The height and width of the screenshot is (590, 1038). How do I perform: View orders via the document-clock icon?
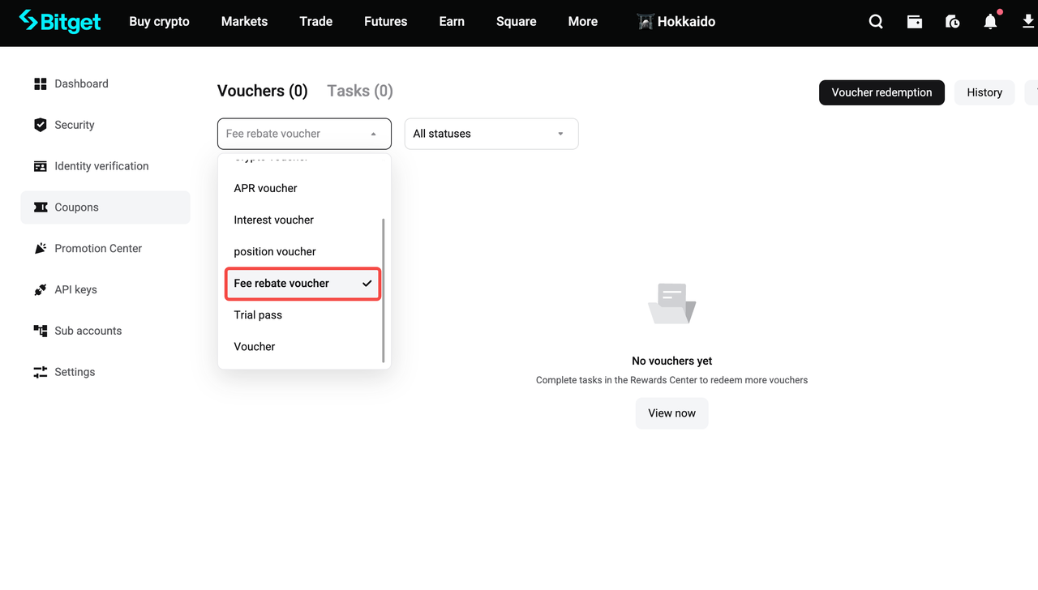(x=952, y=22)
